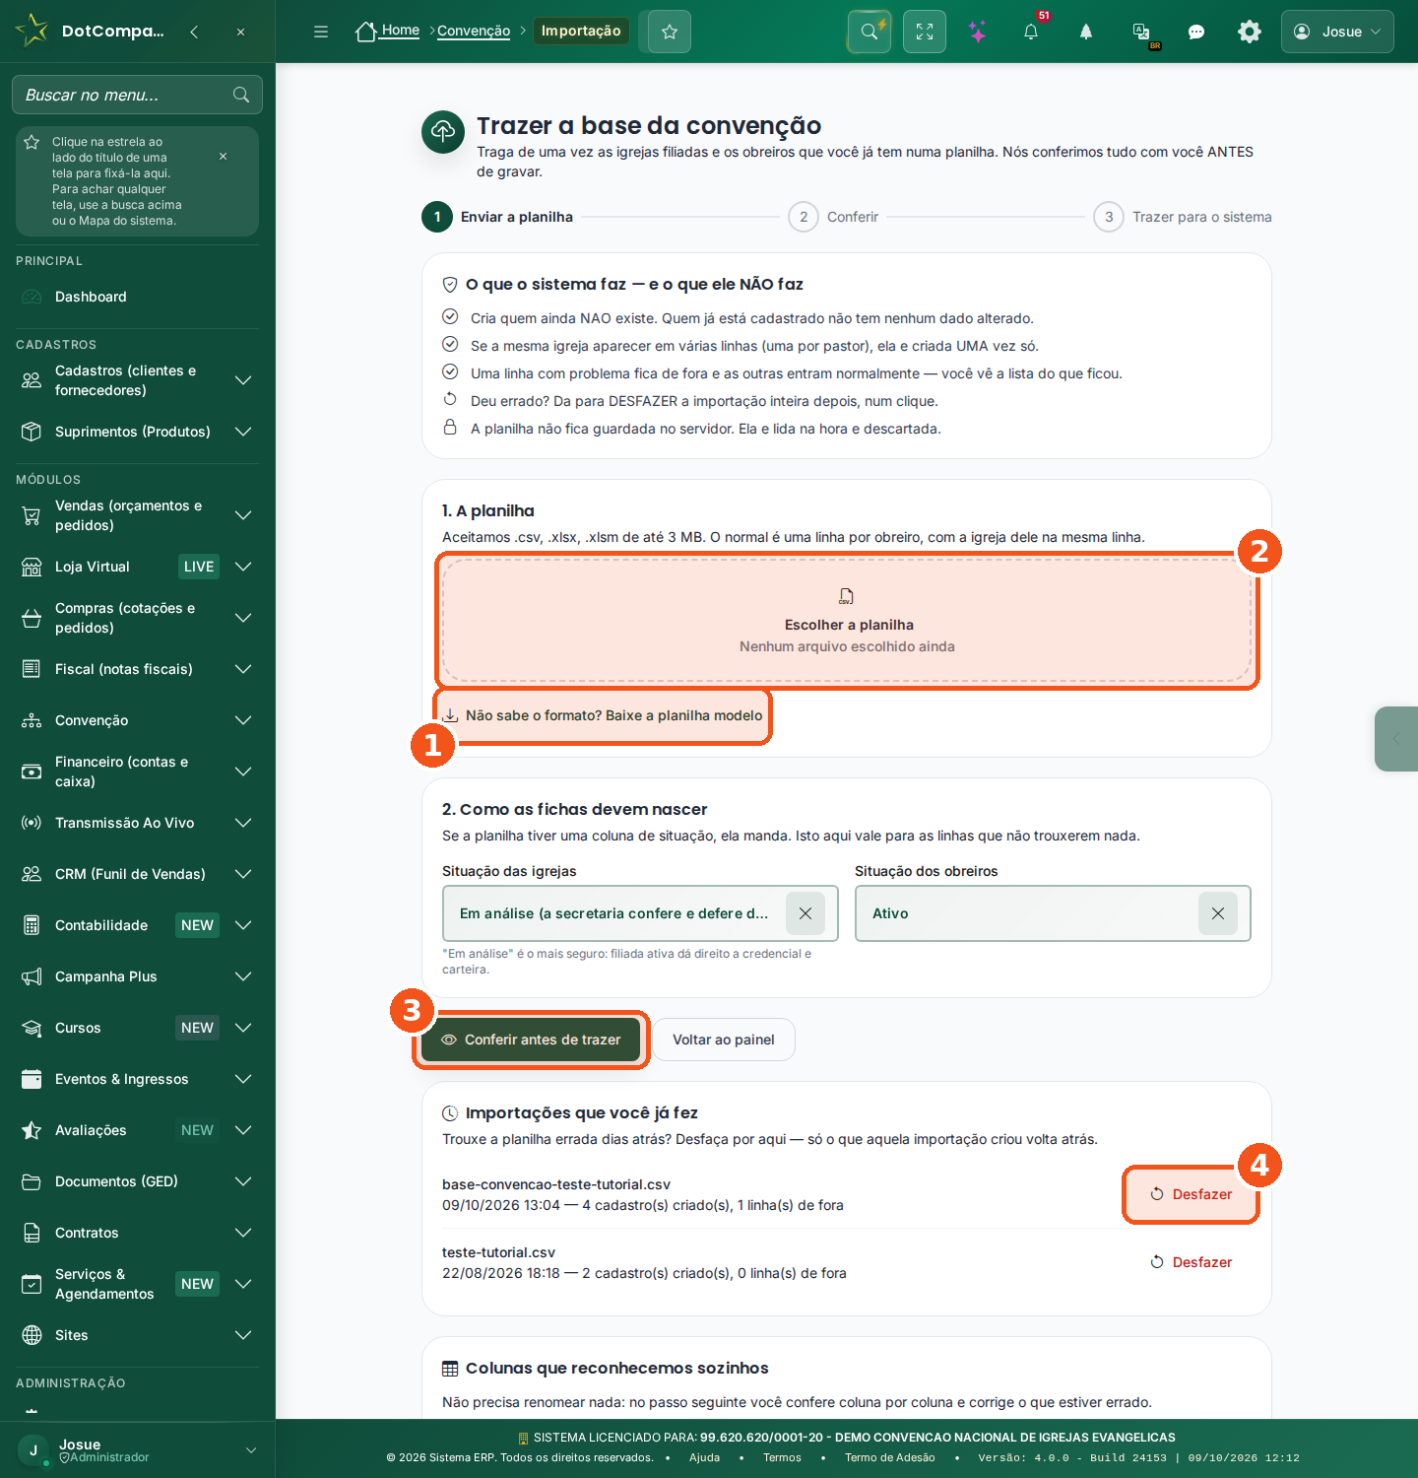1418x1478 pixels.
Task: Expand Fiscal (notas fiscais) menu
Action: (137, 669)
